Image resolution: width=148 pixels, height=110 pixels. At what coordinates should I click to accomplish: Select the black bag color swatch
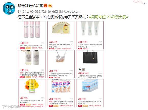point(80,69)
